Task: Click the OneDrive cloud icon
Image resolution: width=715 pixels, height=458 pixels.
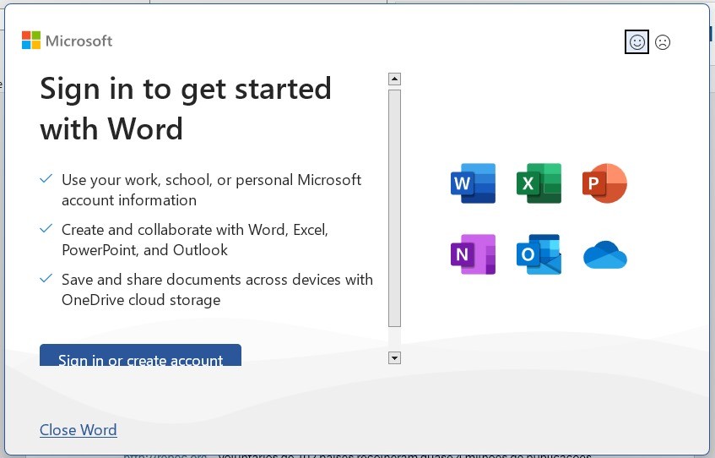Action: pyautogui.click(x=605, y=255)
